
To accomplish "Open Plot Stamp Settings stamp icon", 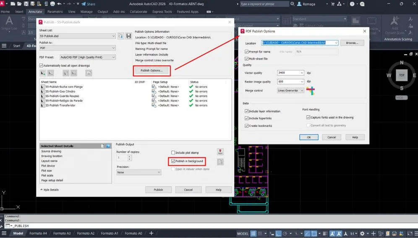I will tap(220, 152).
